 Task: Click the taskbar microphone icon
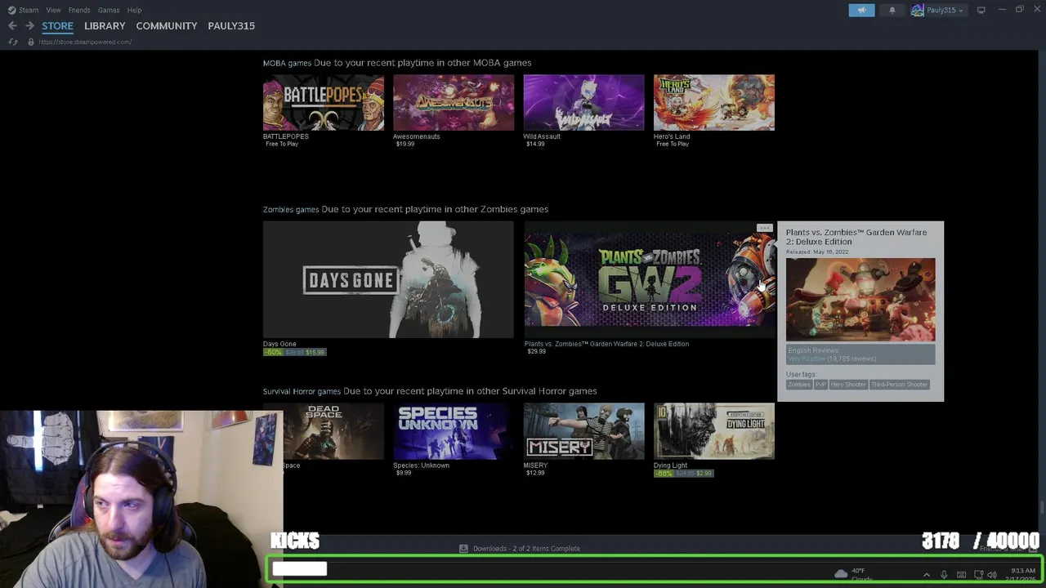pos(944,575)
